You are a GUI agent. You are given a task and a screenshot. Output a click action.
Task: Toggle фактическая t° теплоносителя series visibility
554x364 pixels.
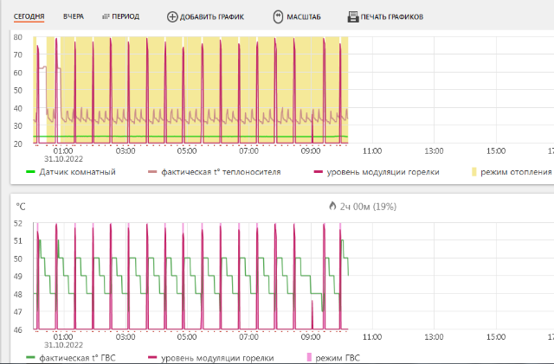coord(221,172)
